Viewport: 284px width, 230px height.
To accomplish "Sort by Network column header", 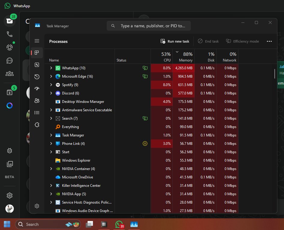I will [227, 56].
